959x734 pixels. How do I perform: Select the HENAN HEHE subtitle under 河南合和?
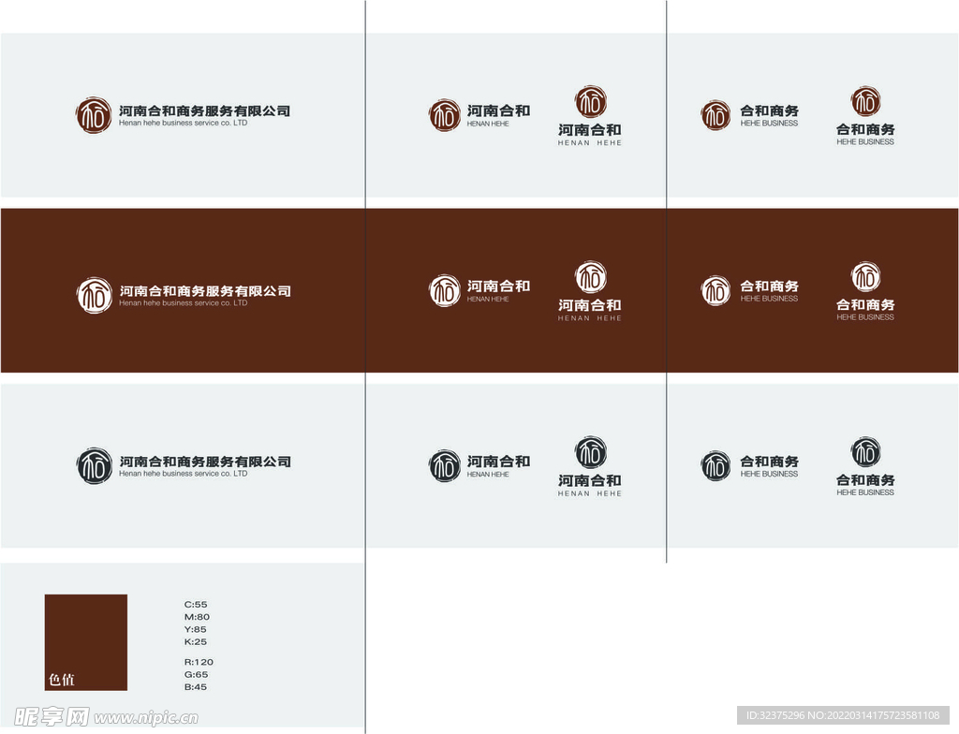tap(486, 122)
